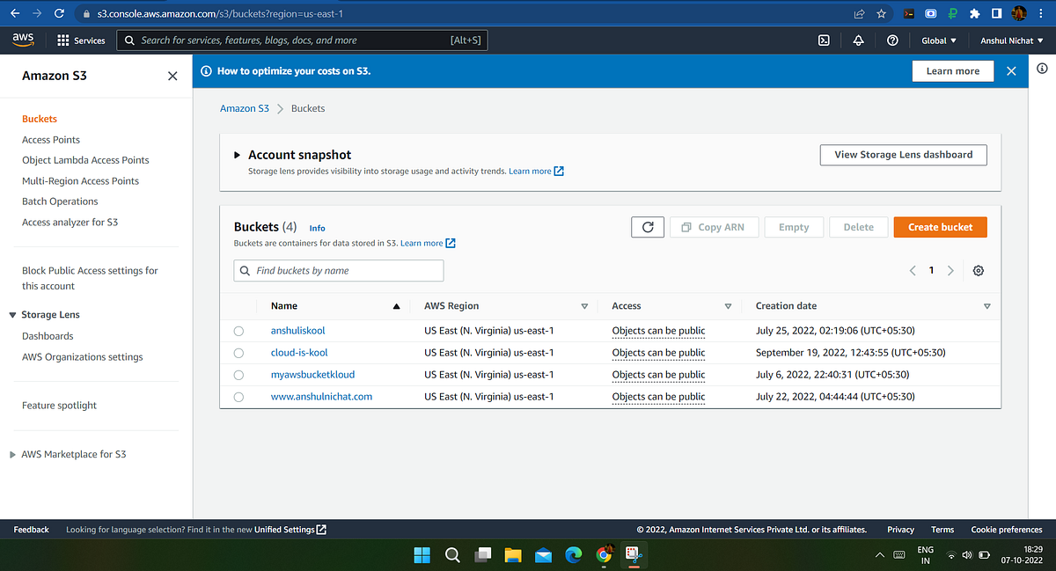This screenshot has width=1056, height=571.
Task: Select the anshuliskool bucket radio button
Action: click(x=238, y=331)
